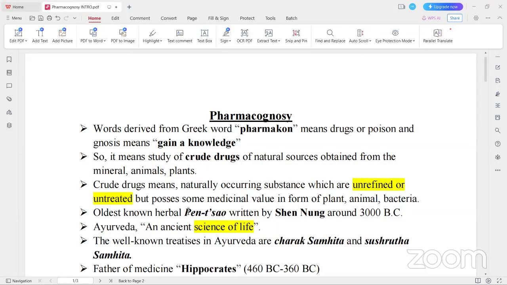This screenshot has width=507, height=285.
Task: Switch to the Protect tab
Action: [247, 18]
